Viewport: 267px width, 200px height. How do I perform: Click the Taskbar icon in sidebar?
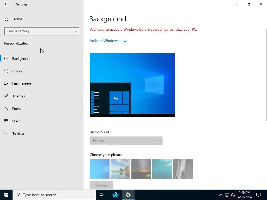coord(6,133)
